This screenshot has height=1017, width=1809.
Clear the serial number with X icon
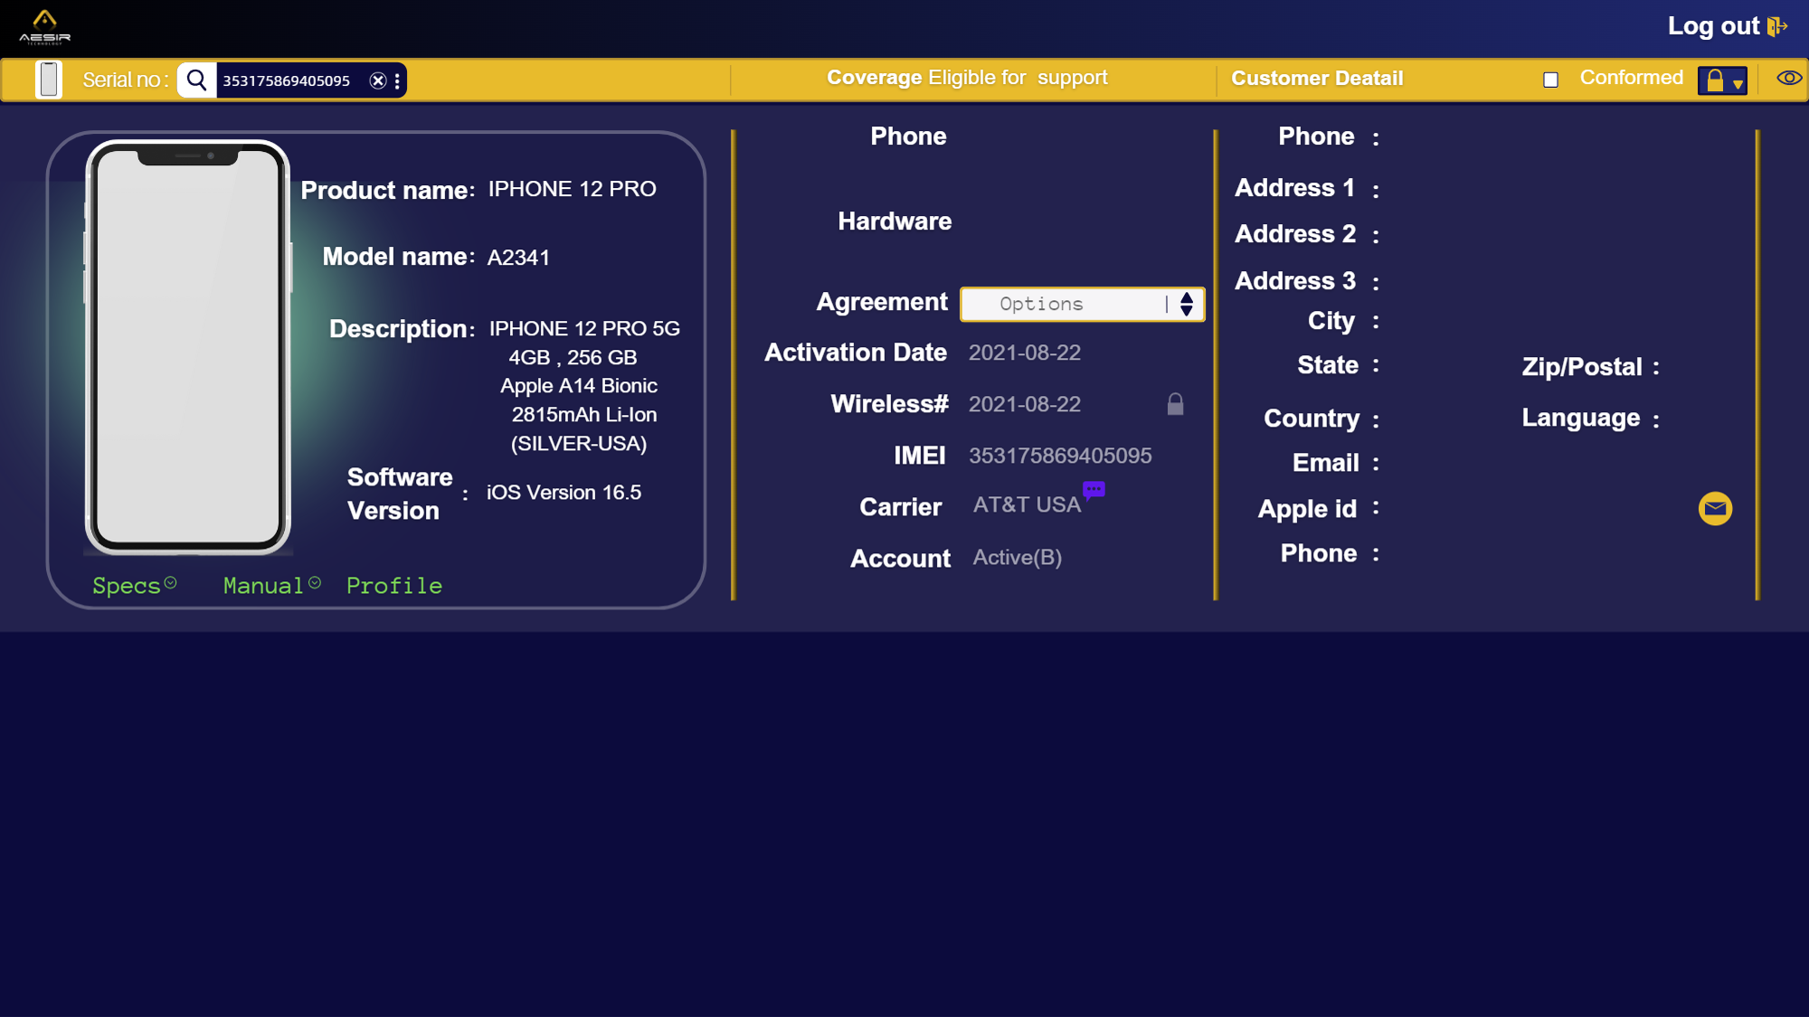pyautogui.click(x=378, y=80)
